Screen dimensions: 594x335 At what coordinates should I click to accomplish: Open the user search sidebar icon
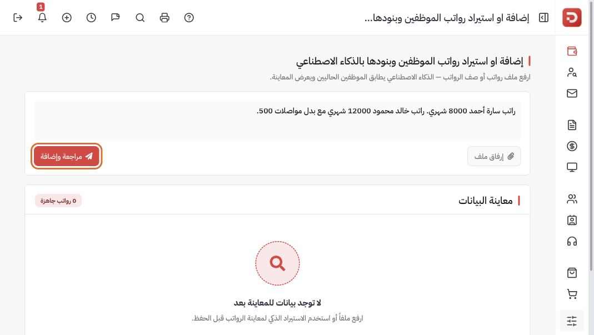572,72
